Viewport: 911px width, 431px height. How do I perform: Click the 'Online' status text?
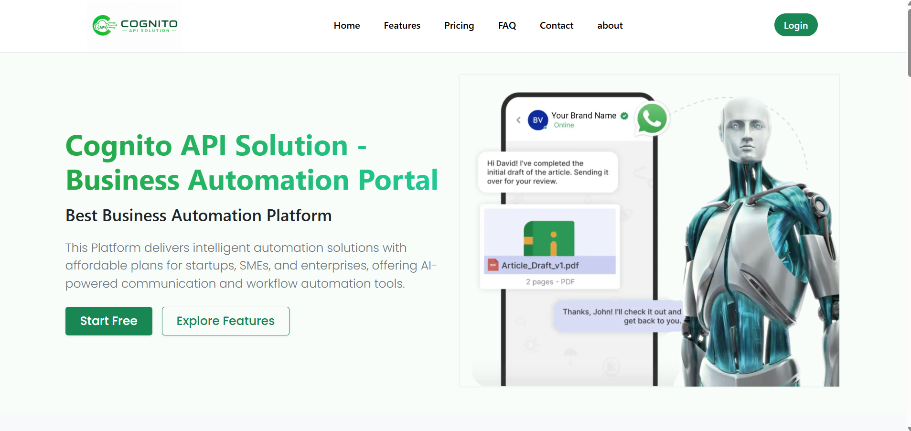[x=564, y=125]
